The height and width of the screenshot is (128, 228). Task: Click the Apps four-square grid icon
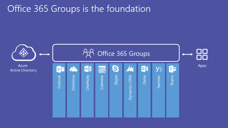(202, 54)
